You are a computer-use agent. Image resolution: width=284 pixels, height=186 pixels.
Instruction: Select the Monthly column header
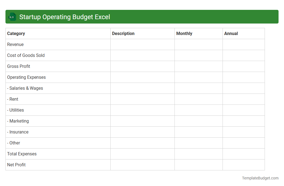tap(184, 33)
